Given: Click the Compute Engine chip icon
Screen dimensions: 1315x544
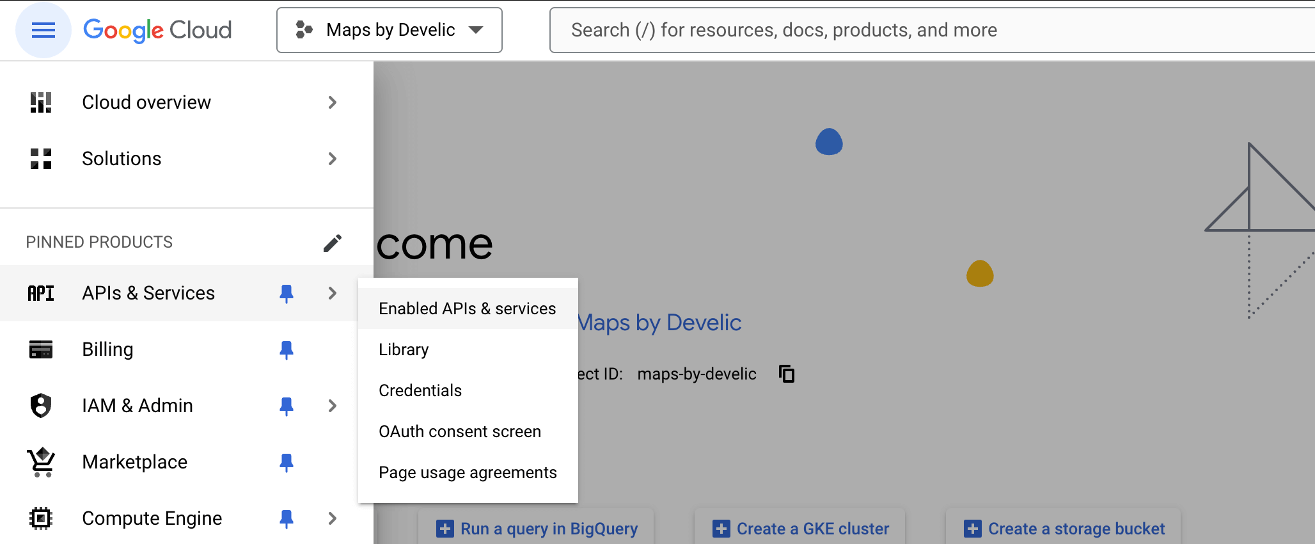Looking at the screenshot, I should coord(41,518).
